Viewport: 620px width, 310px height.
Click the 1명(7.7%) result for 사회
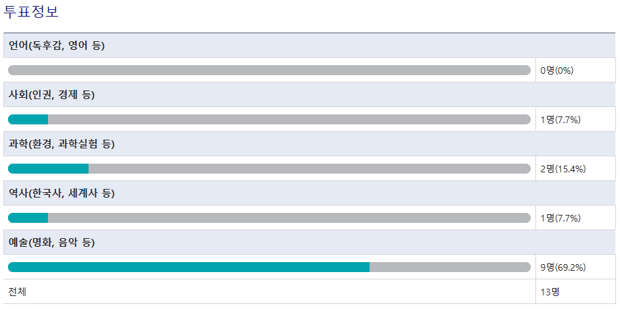pyautogui.click(x=560, y=120)
